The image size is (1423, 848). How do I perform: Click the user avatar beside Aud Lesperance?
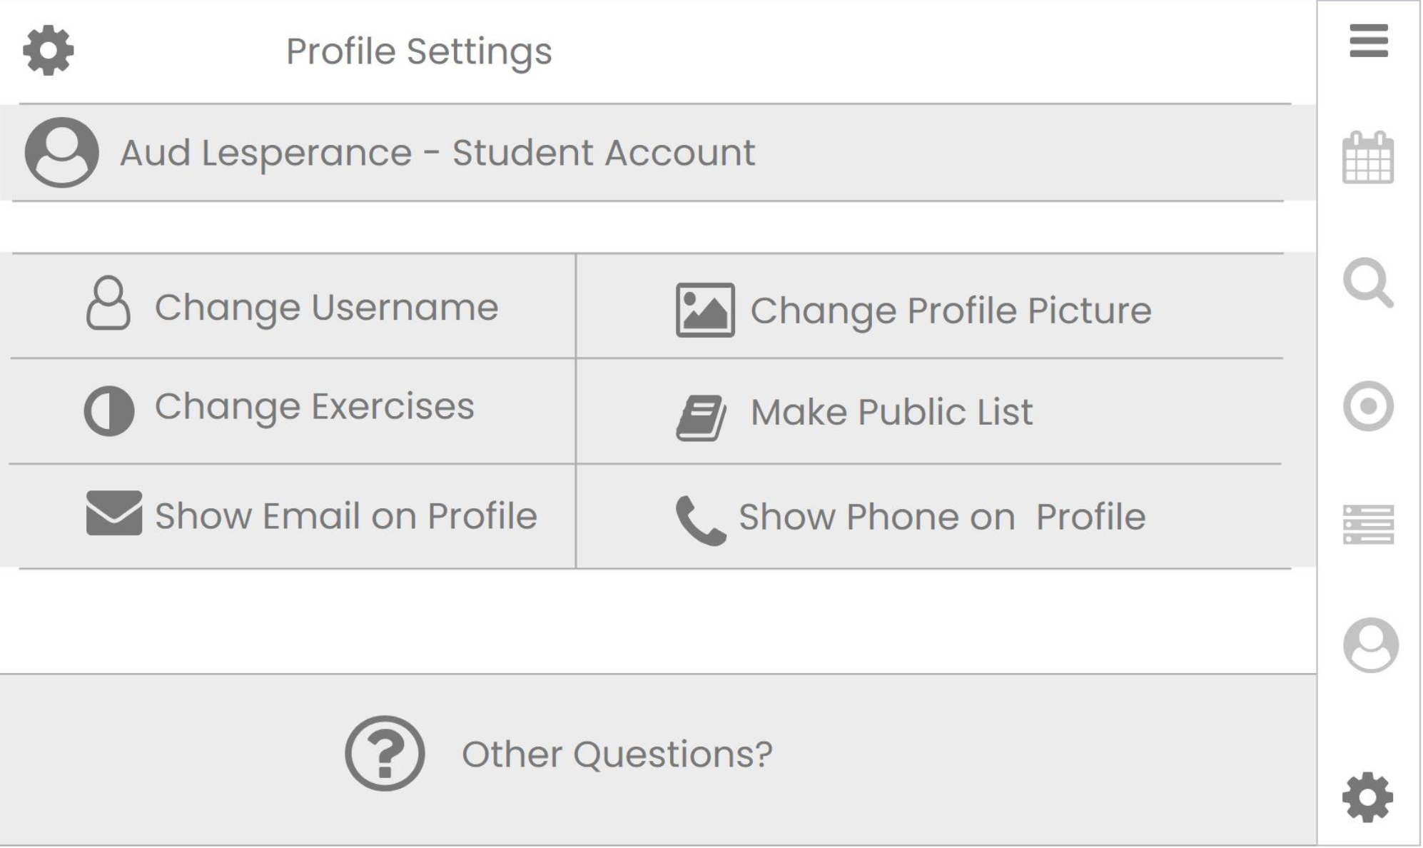coord(61,152)
